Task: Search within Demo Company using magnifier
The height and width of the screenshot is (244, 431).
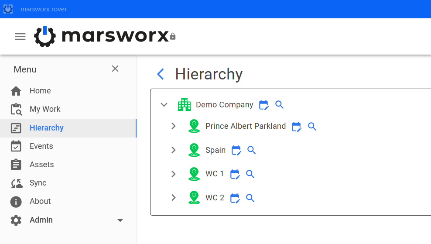Action: (280, 105)
